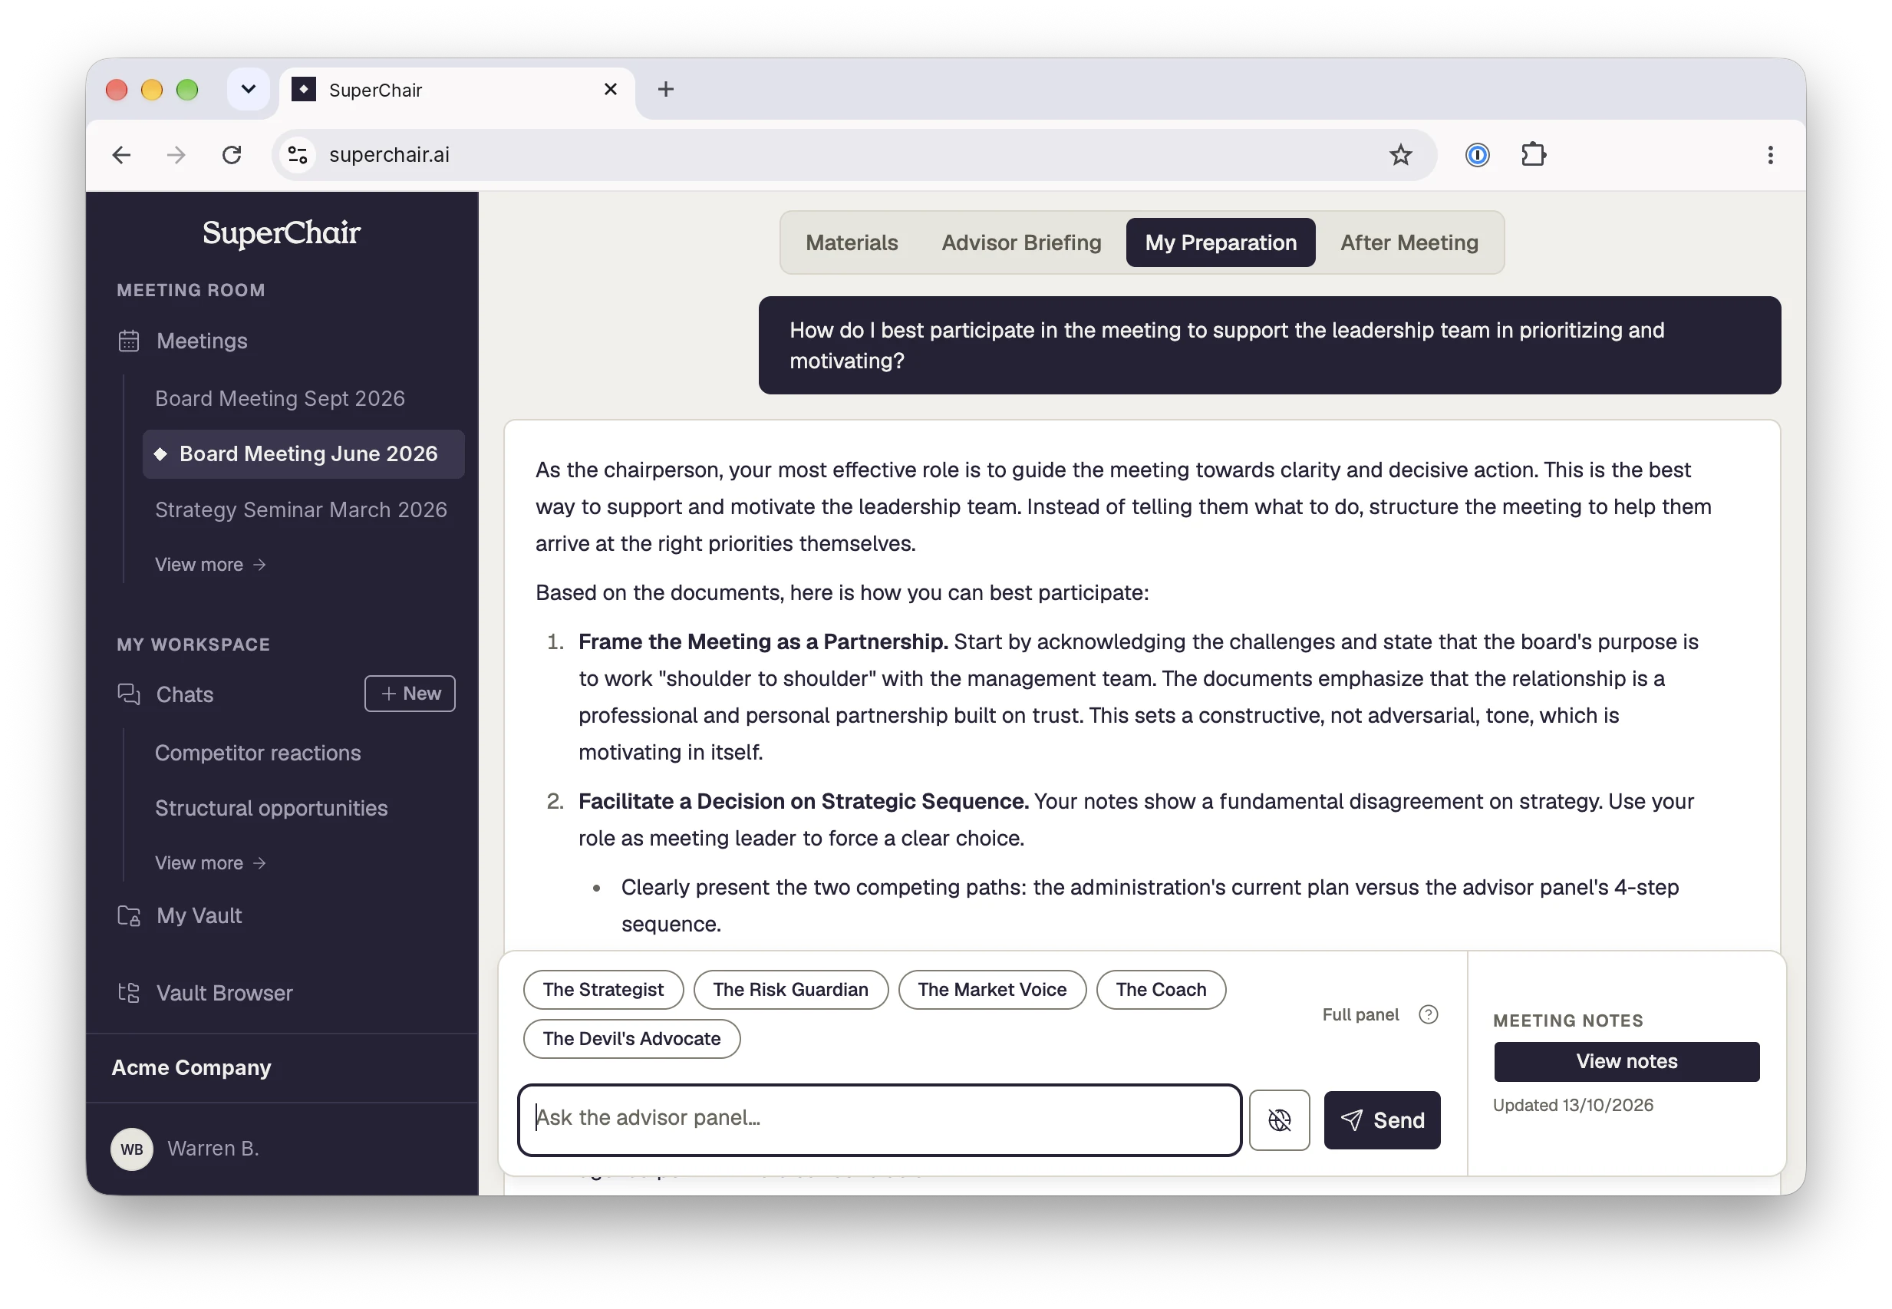Click the View notes button
1892x1309 pixels.
coord(1626,1061)
